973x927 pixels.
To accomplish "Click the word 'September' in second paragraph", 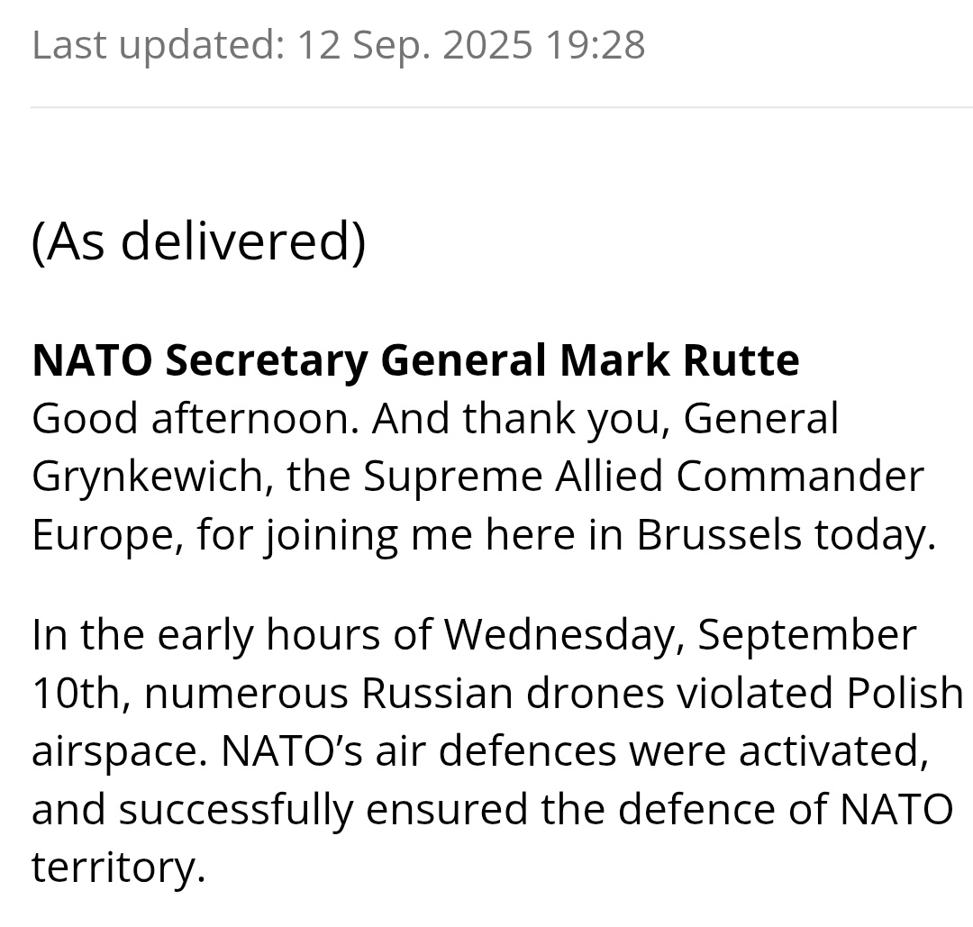I will 806,637.
